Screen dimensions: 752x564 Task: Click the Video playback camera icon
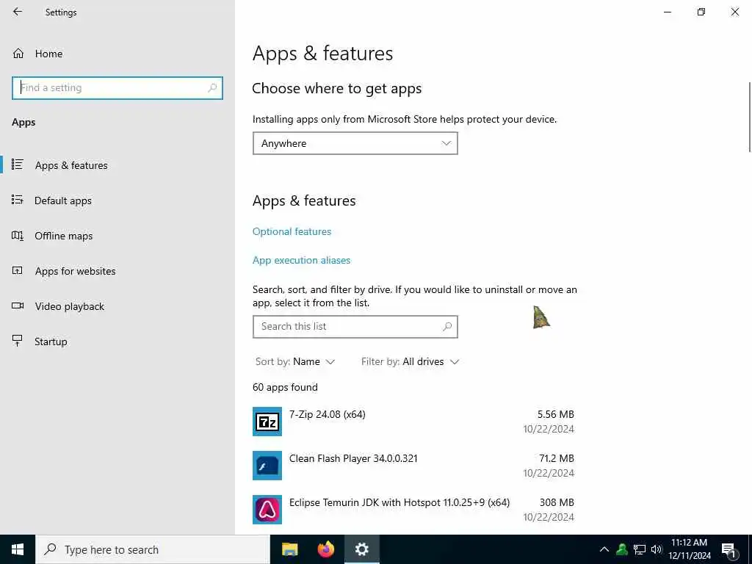18,305
